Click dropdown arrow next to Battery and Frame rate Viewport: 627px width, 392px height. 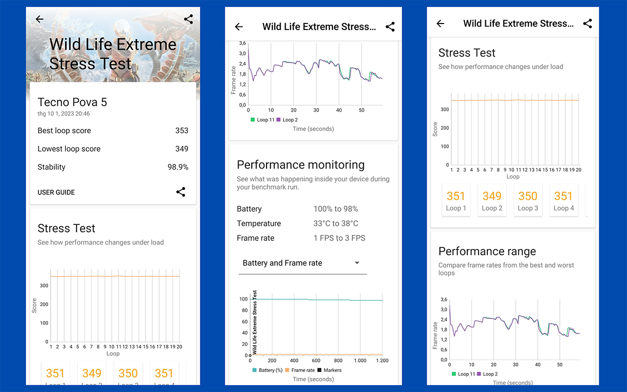(357, 263)
